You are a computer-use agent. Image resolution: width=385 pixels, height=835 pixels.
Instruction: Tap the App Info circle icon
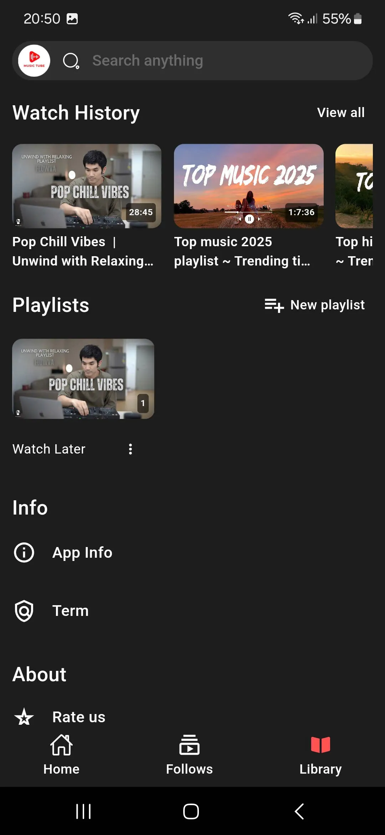(24, 552)
